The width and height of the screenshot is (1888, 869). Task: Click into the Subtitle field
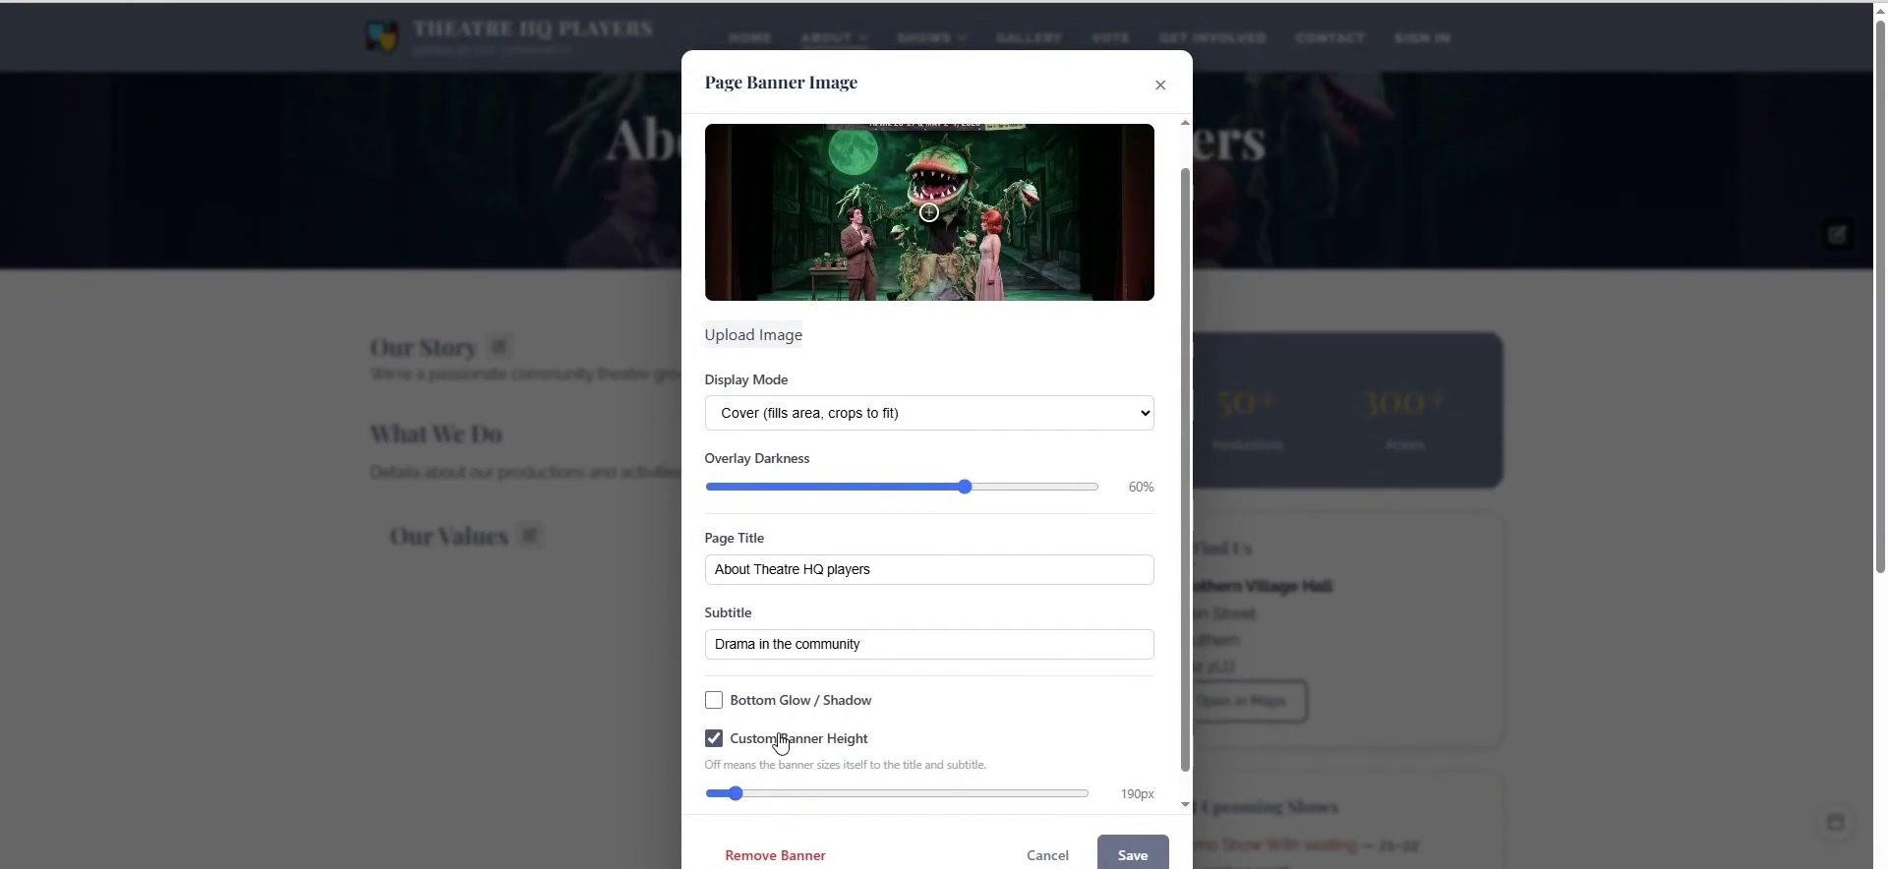coord(929,645)
